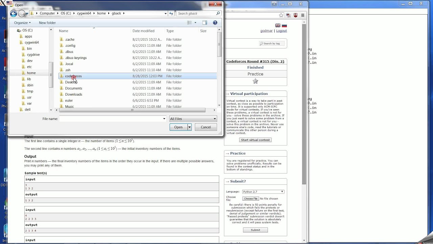433x244 pixels.
Task: Select home in the breadcrumb path
Action: tap(101, 14)
